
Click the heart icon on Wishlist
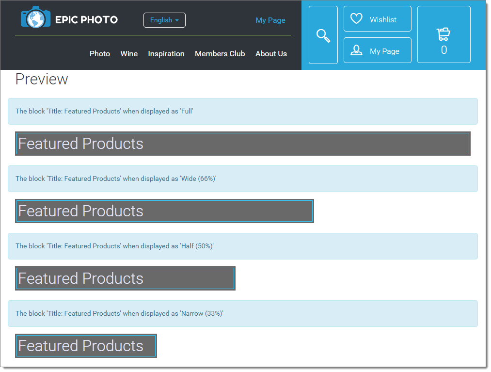point(356,19)
